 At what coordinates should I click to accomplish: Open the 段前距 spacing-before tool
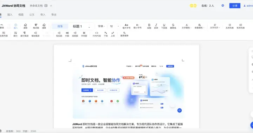coord(75,34)
